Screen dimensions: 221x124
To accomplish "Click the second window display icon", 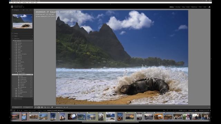I will click(x=14, y=111).
